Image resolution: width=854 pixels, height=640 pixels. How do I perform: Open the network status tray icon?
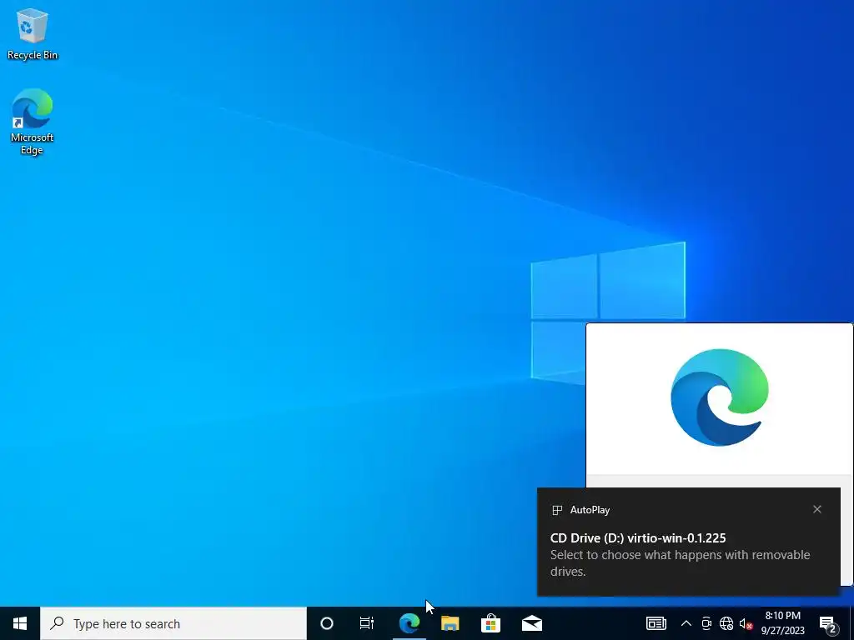[x=726, y=623]
